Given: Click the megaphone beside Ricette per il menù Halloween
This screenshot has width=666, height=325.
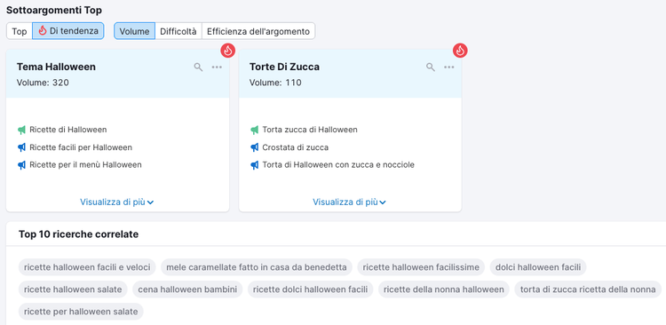Looking at the screenshot, I should click(x=21, y=165).
